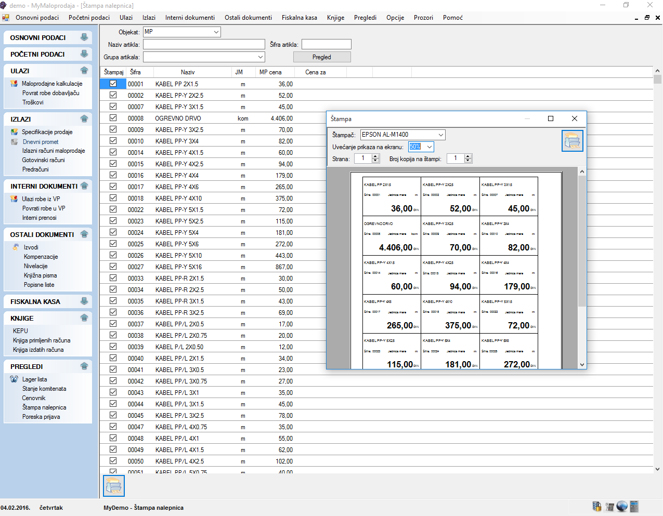Expand the OSNOVNI PODACI sidebar panel
Viewport: 663px width, 516px height.
[84, 37]
